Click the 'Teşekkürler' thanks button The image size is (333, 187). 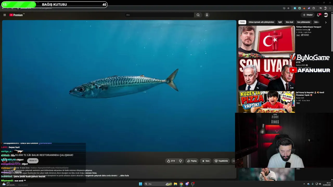coord(221,161)
